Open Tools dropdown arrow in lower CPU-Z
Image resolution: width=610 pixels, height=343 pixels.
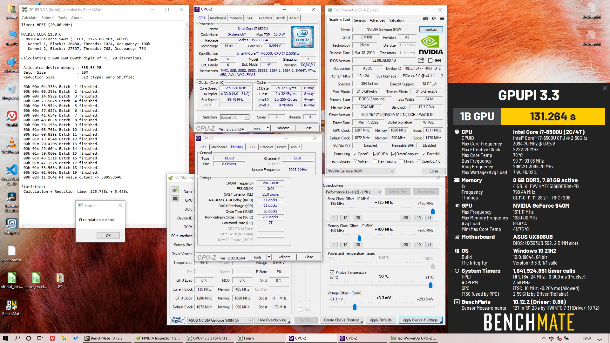coord(269,257)
